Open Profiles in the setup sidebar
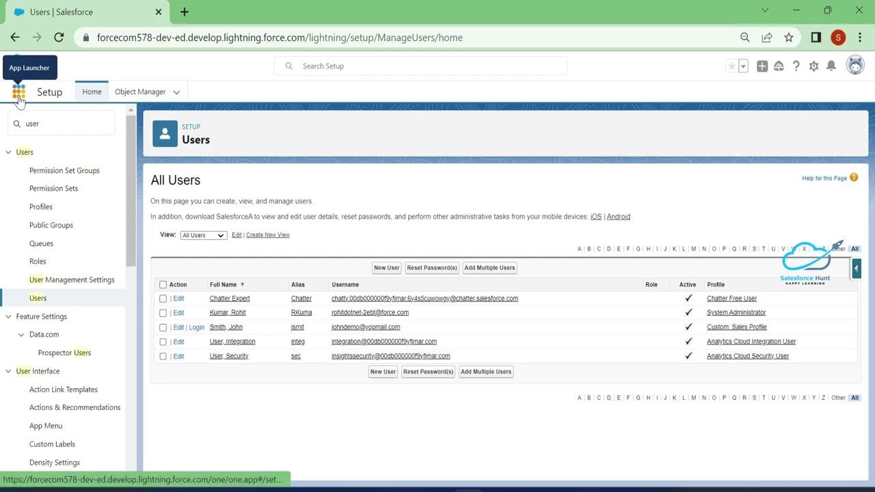875x492 pixels. click(41, 206)
